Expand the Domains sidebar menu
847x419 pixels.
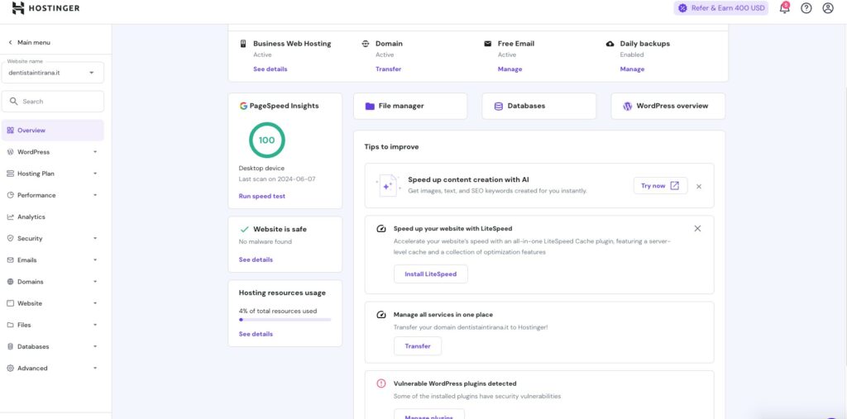coord(95,282)
